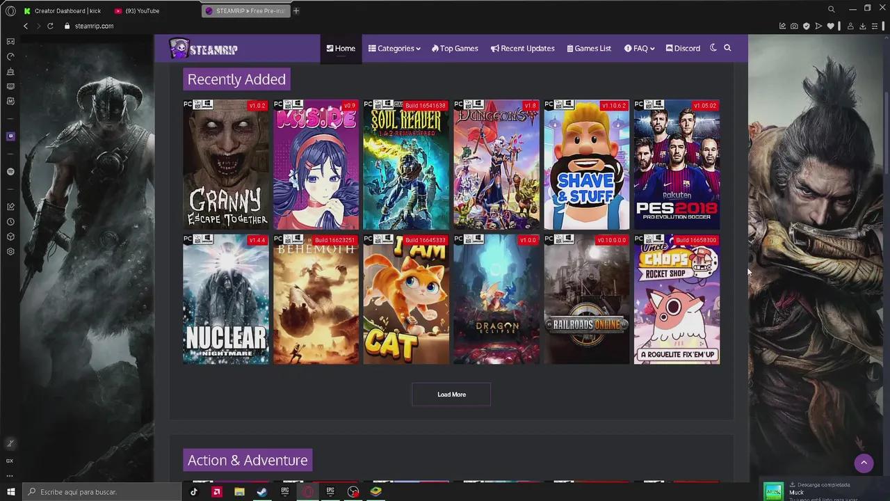Open a new tab with plus button
Viewport: 890px width, 501px height.
[x=296, y=10]
